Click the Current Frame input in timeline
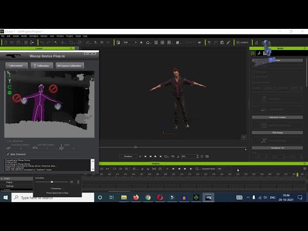This screenshot has width=308, height=231. (224, 169)
